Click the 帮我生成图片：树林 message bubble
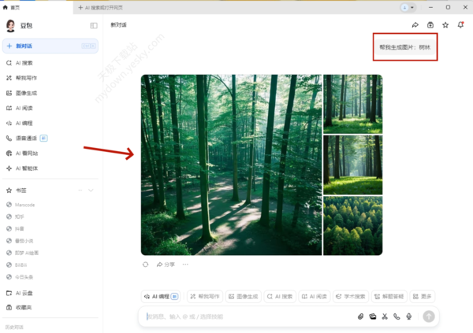Screen dimensions: 473x333 tap(405, 47)
